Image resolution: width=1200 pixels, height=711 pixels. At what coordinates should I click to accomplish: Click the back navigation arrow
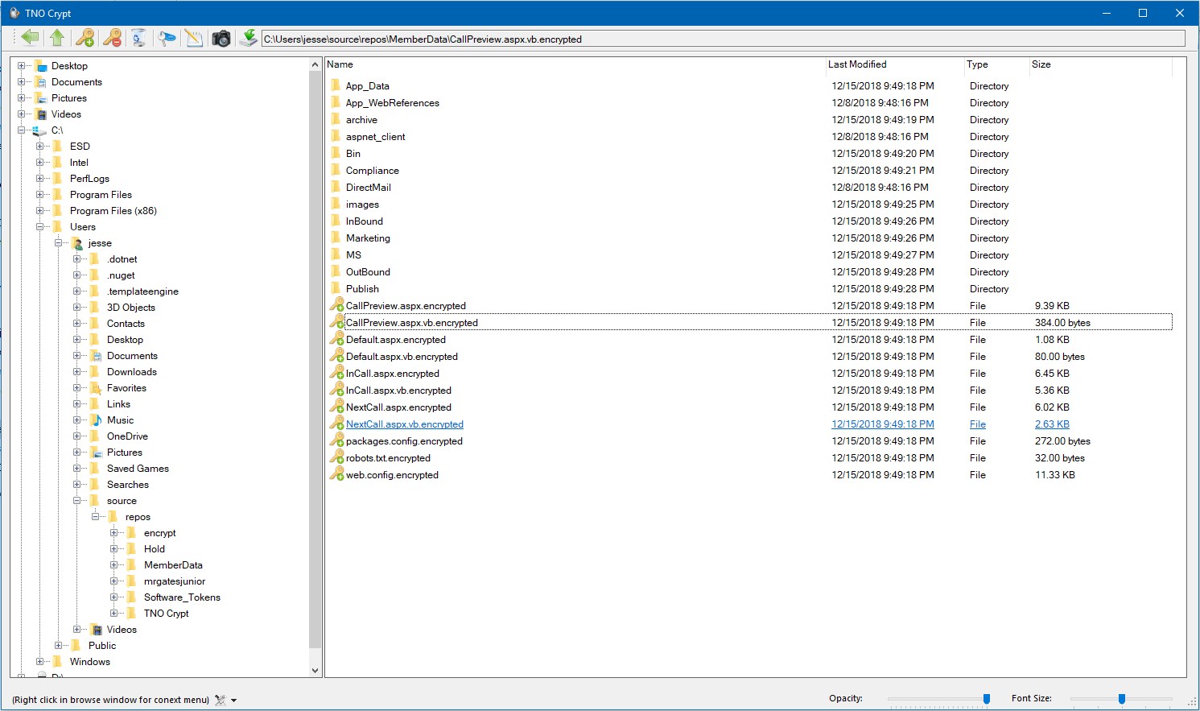pos(30,37)
